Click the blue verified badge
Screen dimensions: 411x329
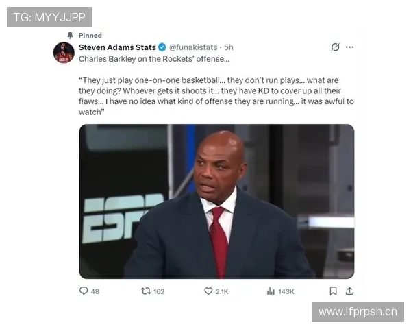coord(162,47)
